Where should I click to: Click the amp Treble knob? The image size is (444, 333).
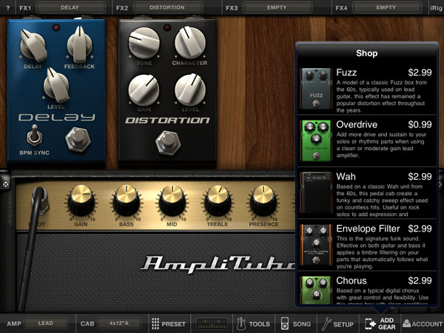[218, 201]
